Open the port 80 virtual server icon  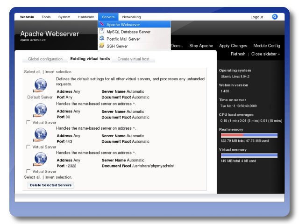tap(40, 110)
